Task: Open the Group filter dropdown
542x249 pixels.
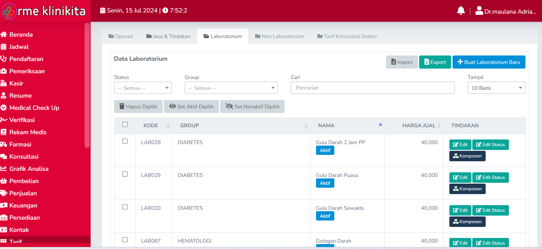Action: tap(231, 88)
